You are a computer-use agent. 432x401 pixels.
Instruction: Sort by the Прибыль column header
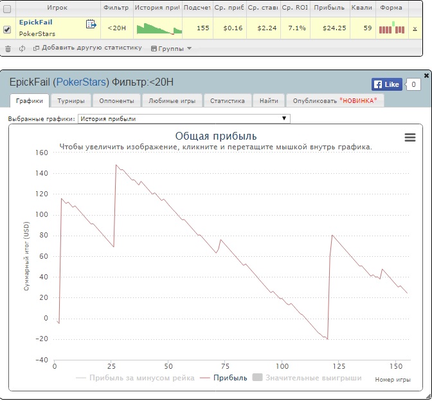[329, 8]
